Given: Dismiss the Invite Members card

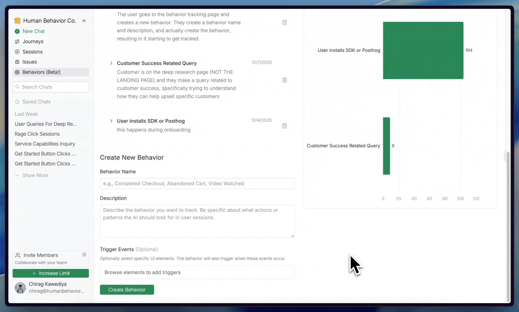Looking at the screenshot, I should point(84,255).
